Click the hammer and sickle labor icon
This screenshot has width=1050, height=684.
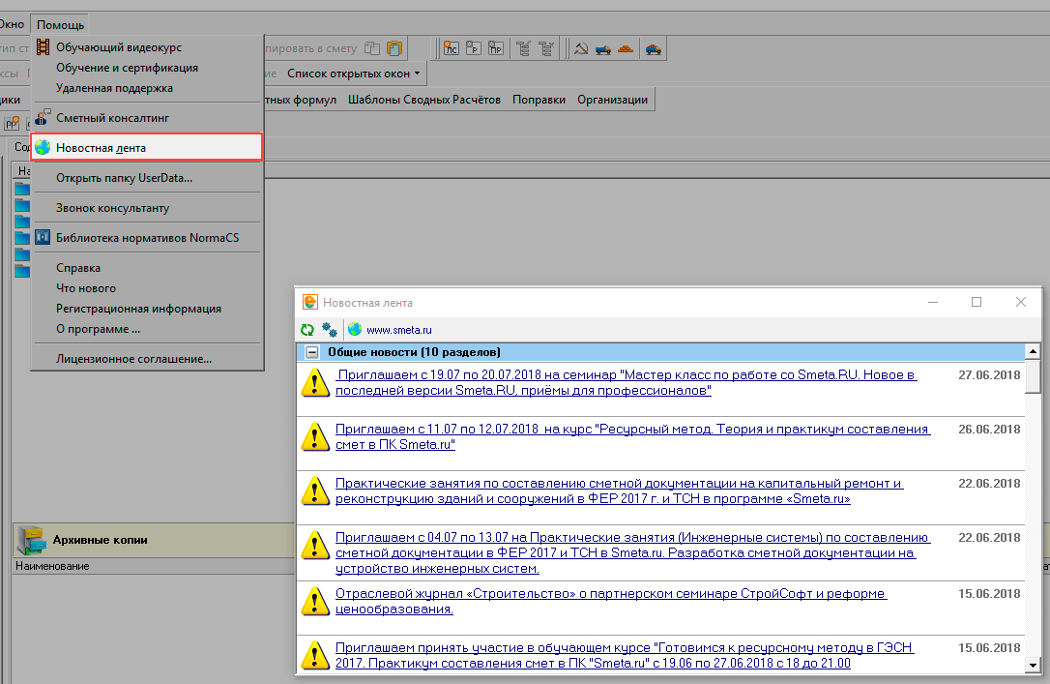tap(581, 48)
